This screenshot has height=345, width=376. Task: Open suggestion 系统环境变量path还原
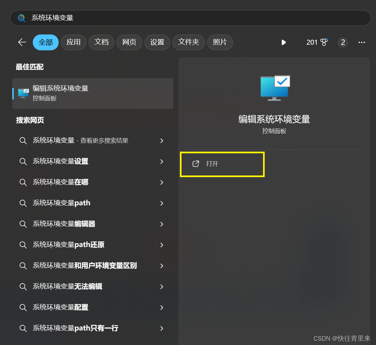click(x=93, y=245)
